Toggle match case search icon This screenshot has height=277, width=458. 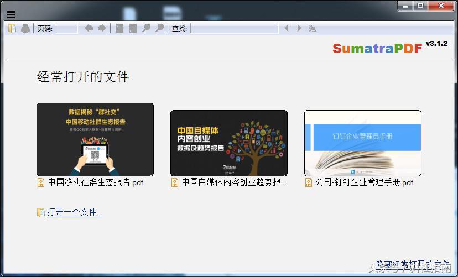click(312, 28)
